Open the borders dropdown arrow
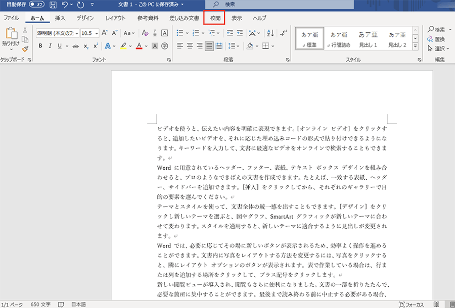This screenshot has height=308, width=455. click(x=273, y=46)
